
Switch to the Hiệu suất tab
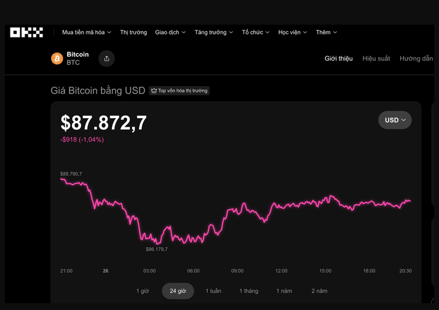pos(376,58)
